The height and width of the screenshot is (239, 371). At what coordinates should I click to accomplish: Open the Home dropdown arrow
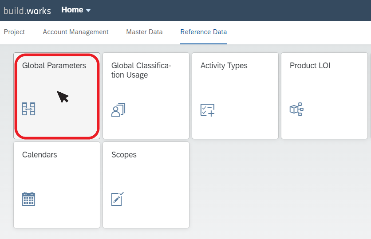point(88,10)
